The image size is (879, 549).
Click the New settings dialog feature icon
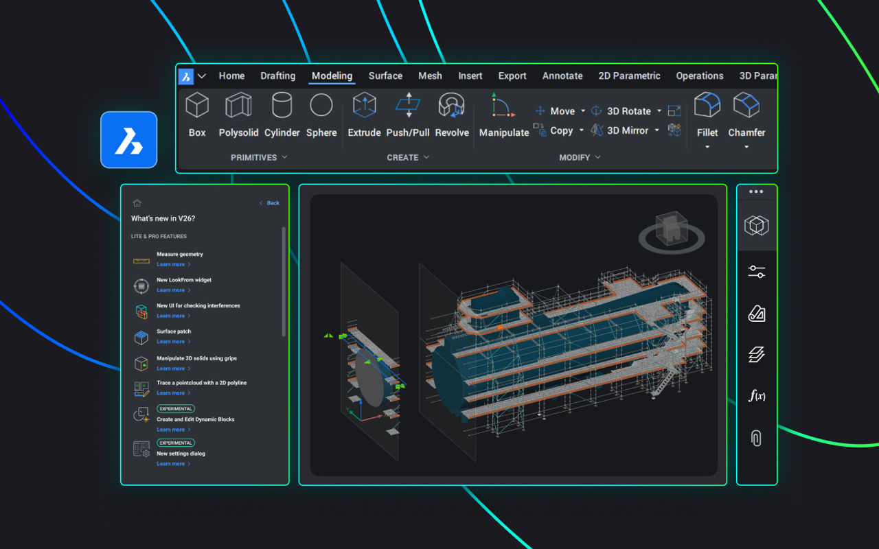tap(141, 449)
